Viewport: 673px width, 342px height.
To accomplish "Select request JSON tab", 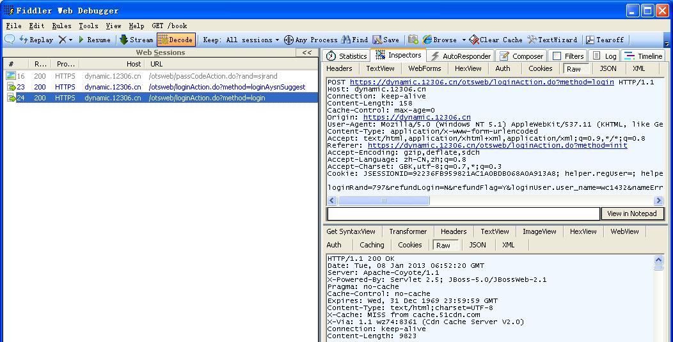I will pos(608,68).
